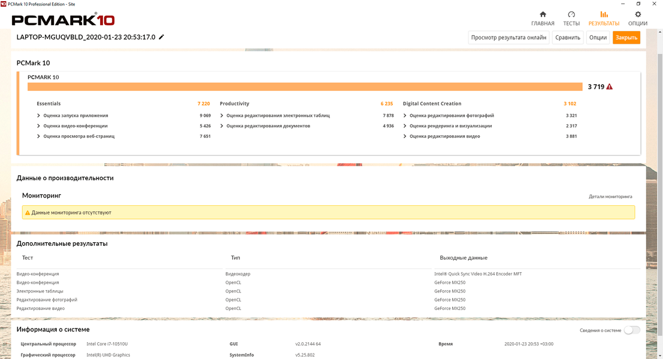
Task: Click the Тип column header
Action: [x=235, y=258]
